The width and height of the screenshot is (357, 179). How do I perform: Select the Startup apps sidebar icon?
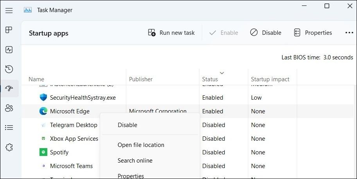click(x=9, y=89)
